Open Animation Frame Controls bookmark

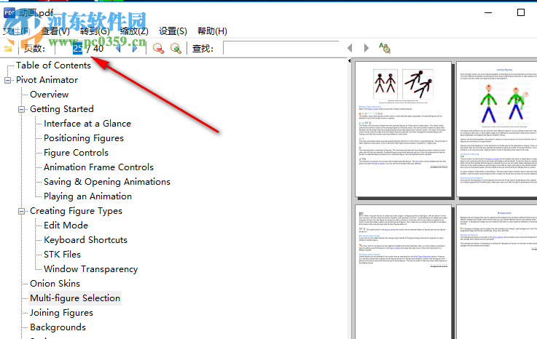click(98, 167)
